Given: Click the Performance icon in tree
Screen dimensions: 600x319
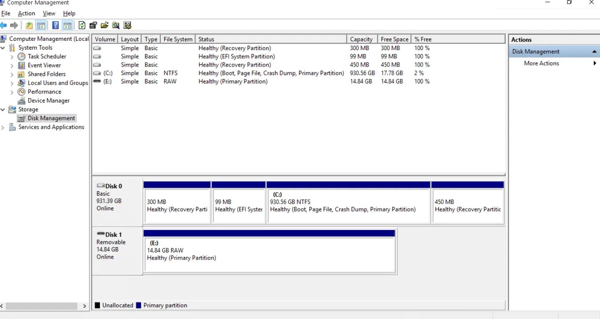Looking at the screenshot, I should click(x=21, y=92).
